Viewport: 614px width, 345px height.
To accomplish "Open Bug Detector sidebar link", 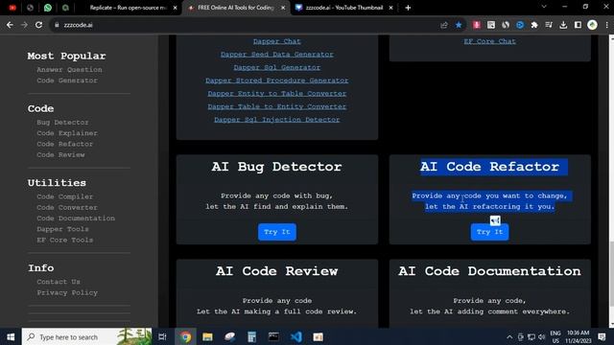I will click(x=62, y=123).
